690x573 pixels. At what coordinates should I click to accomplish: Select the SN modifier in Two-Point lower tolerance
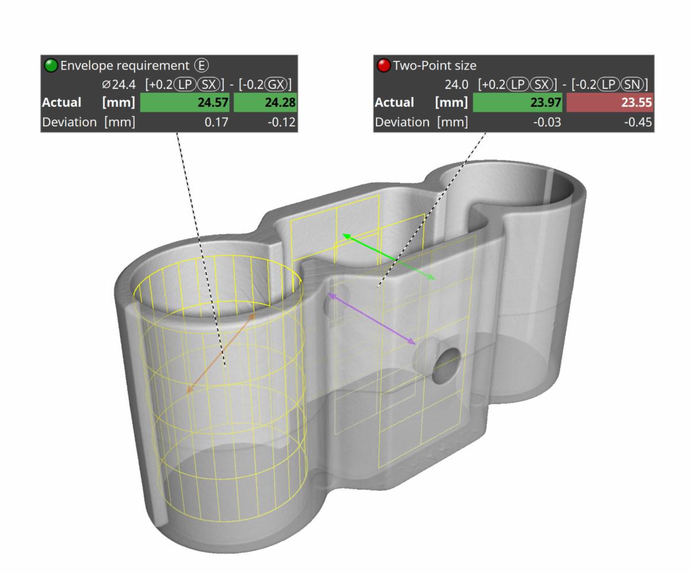point(631,85)
